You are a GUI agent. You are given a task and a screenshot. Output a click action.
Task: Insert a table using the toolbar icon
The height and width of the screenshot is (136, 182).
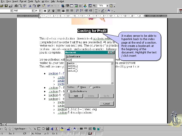click(x=72, y=6)
